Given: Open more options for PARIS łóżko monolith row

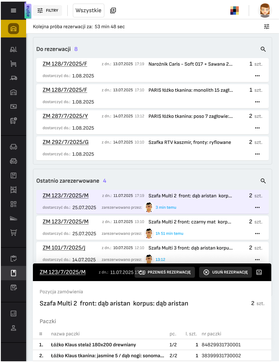Looking at the screenshot, I should 257,102.
